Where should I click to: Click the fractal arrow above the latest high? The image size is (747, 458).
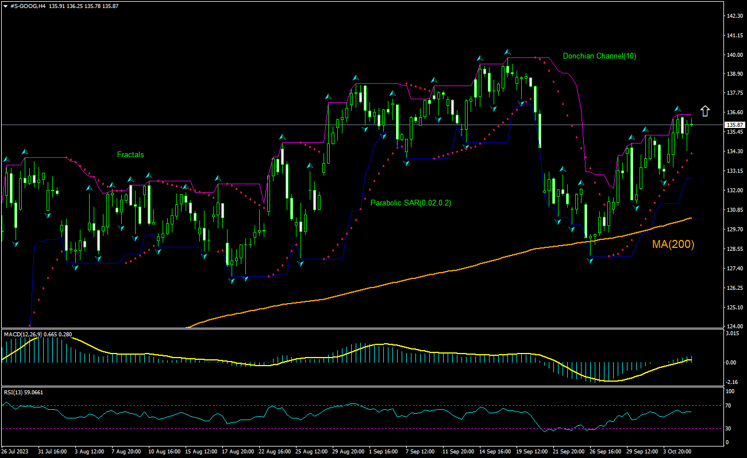pos(677,109)
